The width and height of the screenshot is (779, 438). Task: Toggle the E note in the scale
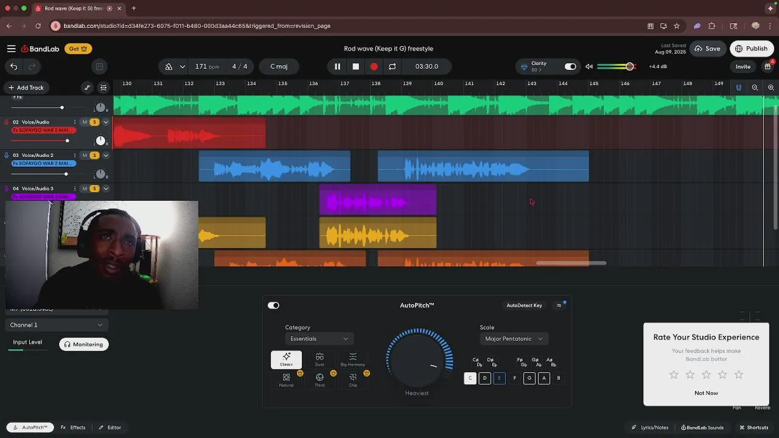point(499,378)
